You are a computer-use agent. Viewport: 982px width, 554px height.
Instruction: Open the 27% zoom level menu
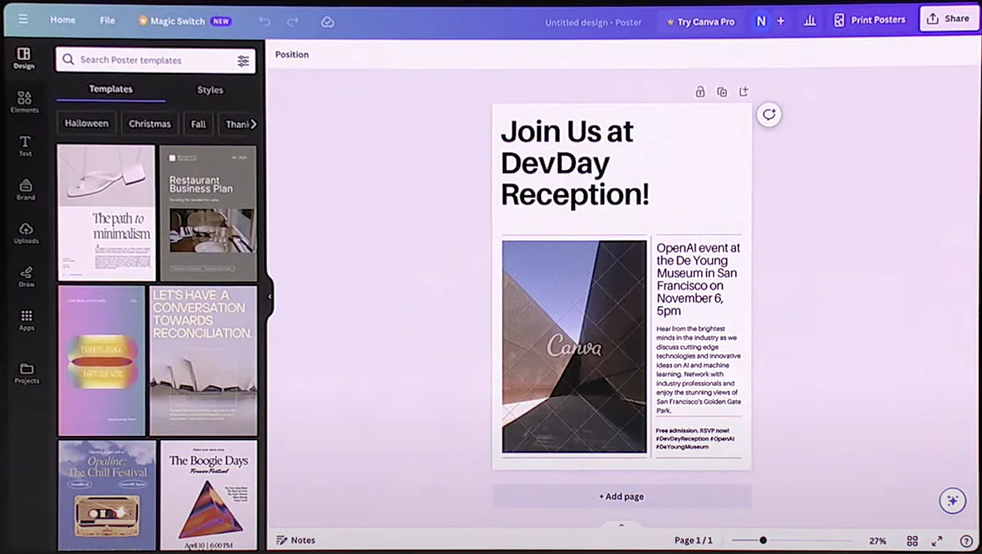coord(877,541)
